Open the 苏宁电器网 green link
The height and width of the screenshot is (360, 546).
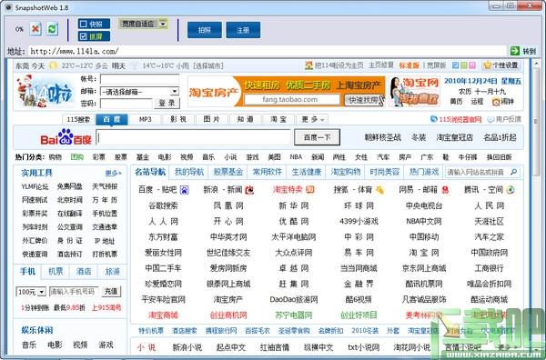click(x=294, y=315)
